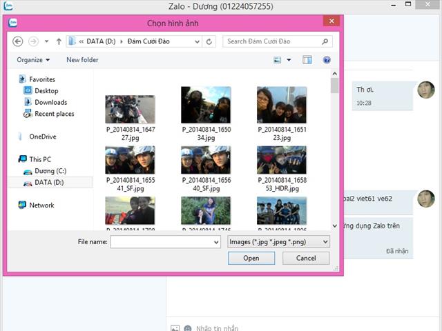
Task: Go up one folder level
Action: (x=59, y=41)
